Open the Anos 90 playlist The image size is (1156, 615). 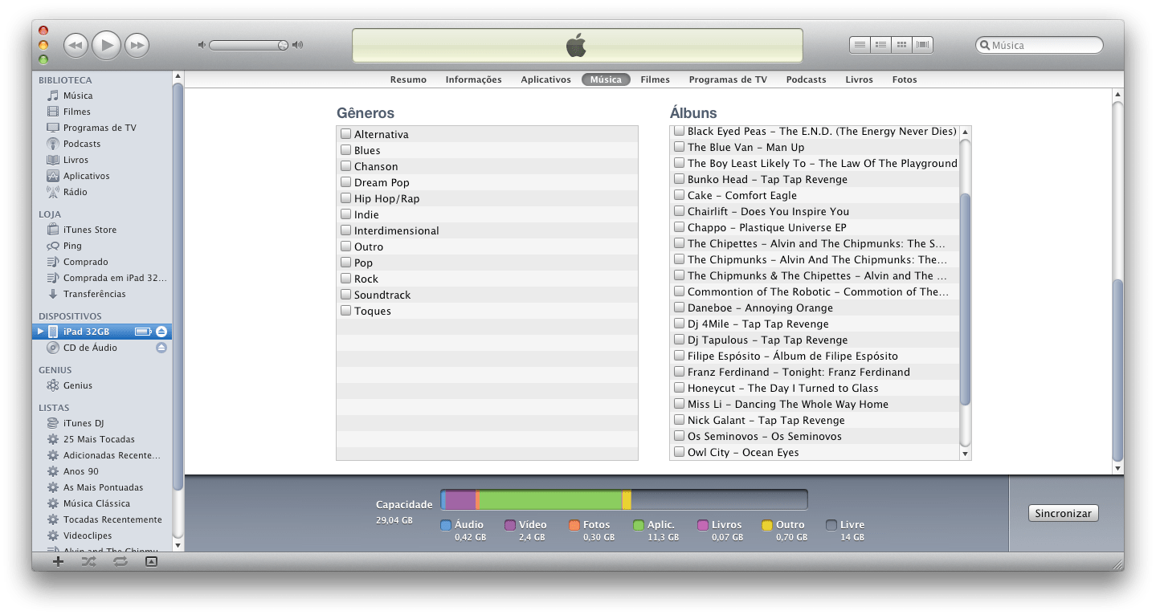tap(80, 471)
